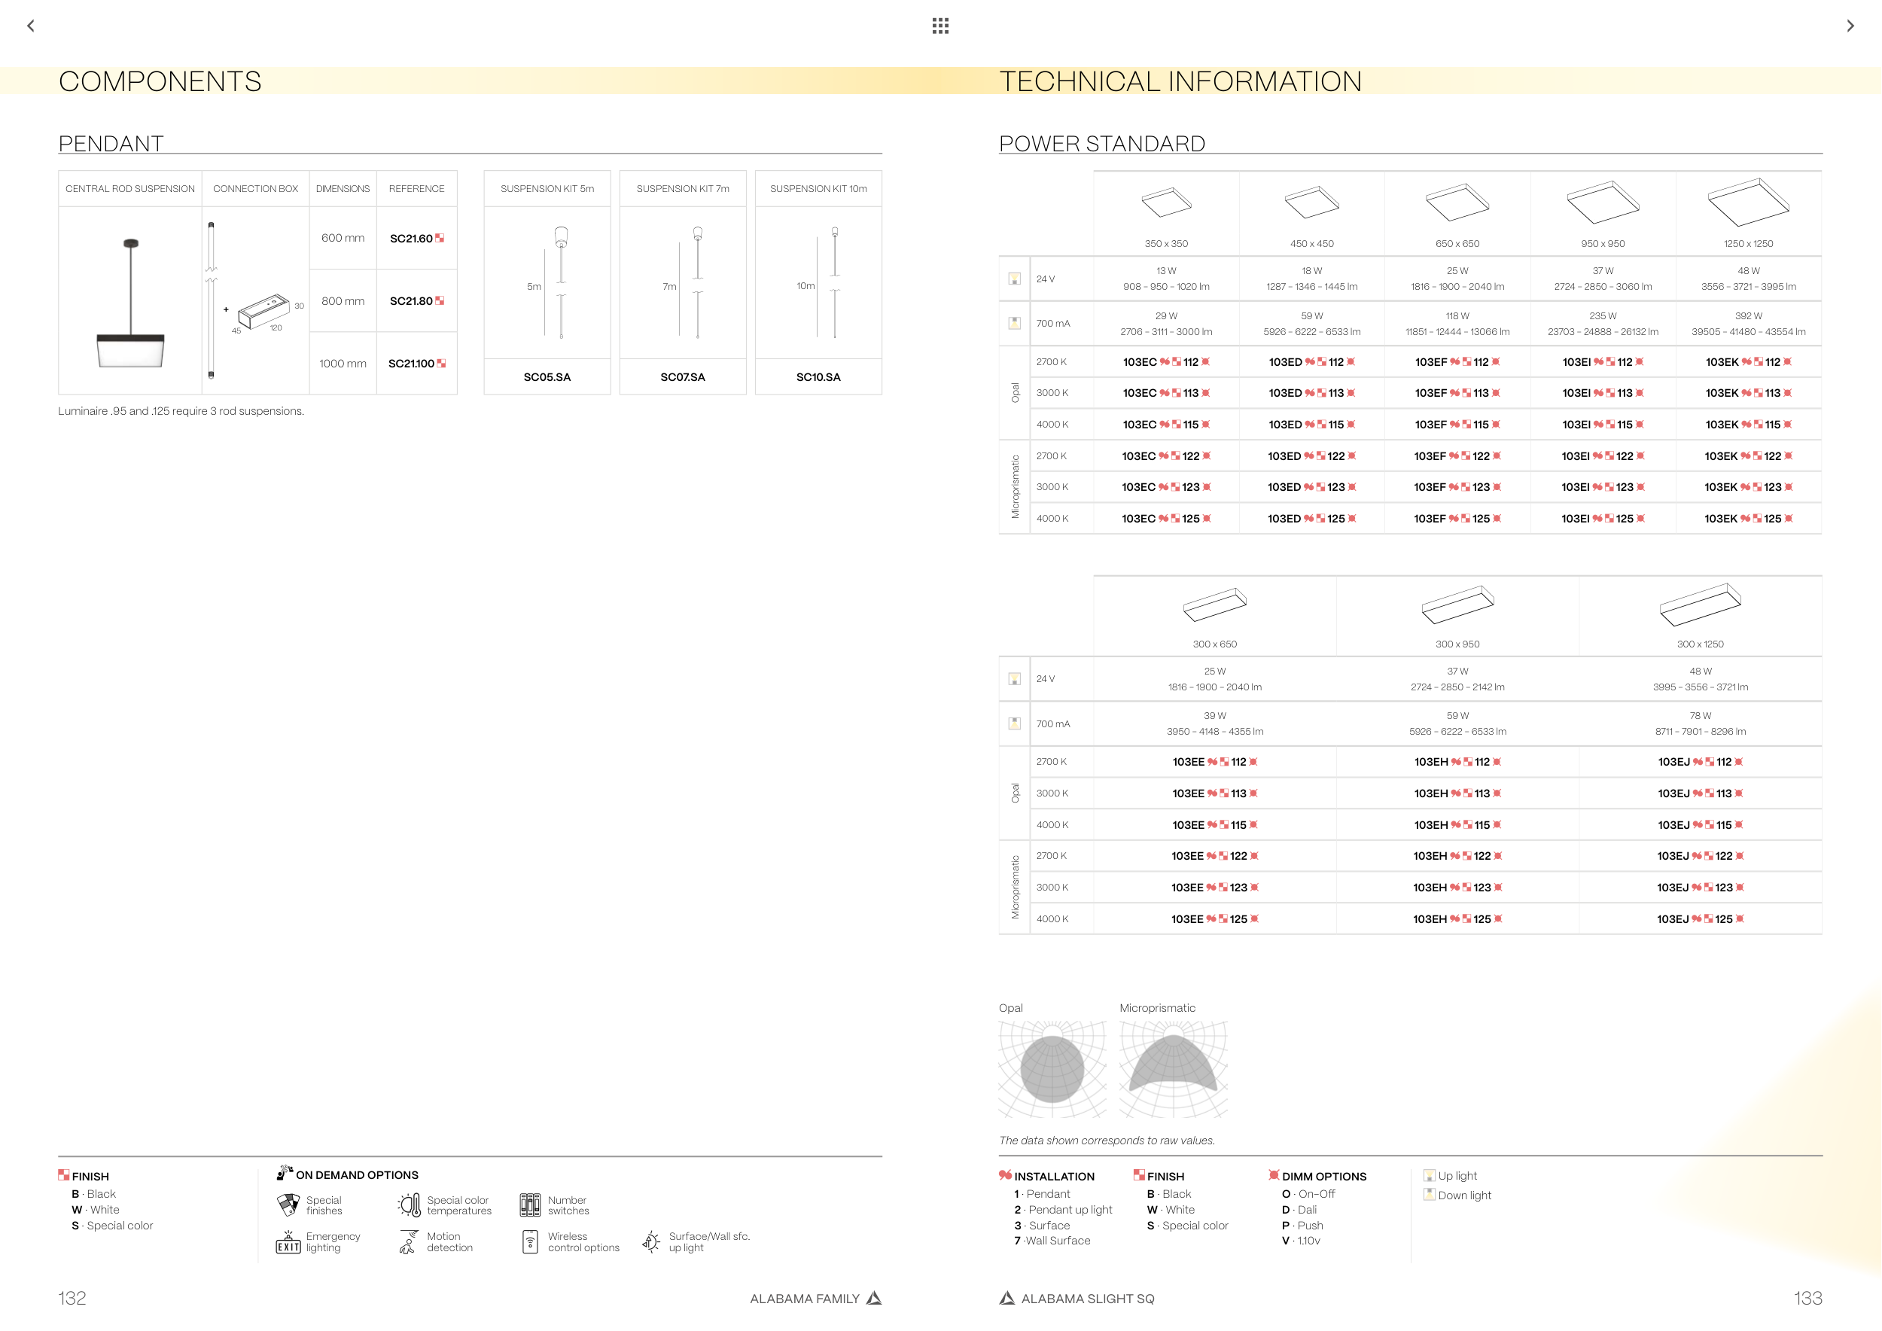
Task: Click the Wireless control options icon
Action: [530, 1241]
